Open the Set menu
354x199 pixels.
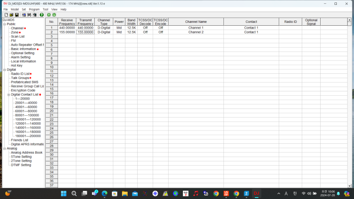(24, 10)
